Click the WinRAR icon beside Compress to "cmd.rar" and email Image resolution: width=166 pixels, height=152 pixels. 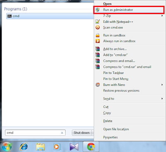click(x=98, y=67)
